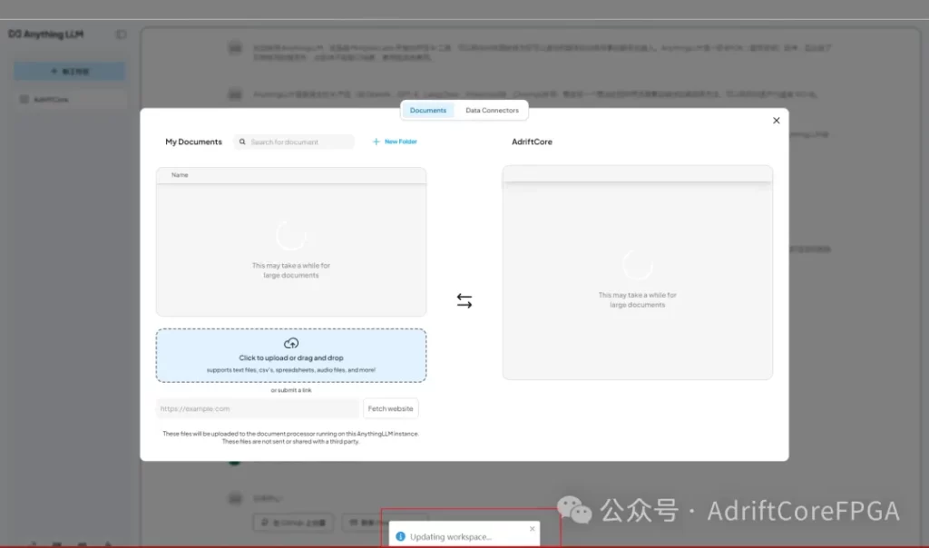Click the info icon in Updating workspace toast
Image resolution: width=929 pixels, height=548 pixels.
400,536
